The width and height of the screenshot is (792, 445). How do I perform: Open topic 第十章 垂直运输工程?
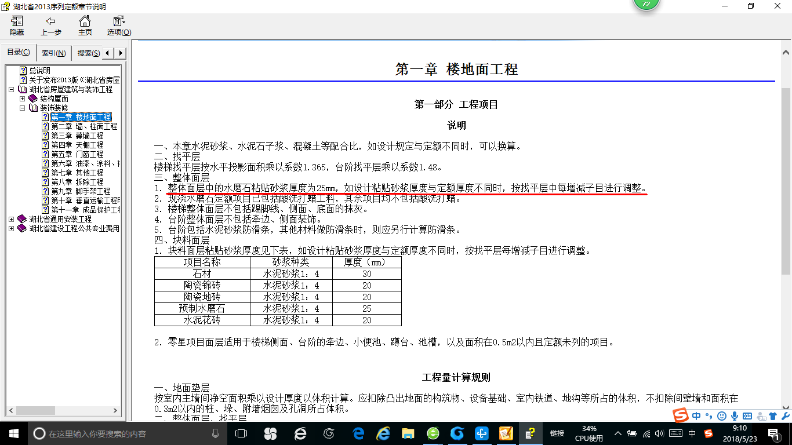(x=85, y=200)
